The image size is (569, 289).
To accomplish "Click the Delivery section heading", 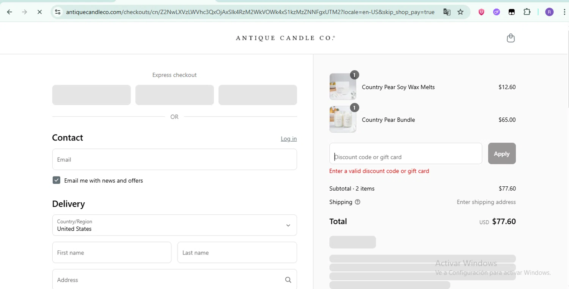I will 69,204.
